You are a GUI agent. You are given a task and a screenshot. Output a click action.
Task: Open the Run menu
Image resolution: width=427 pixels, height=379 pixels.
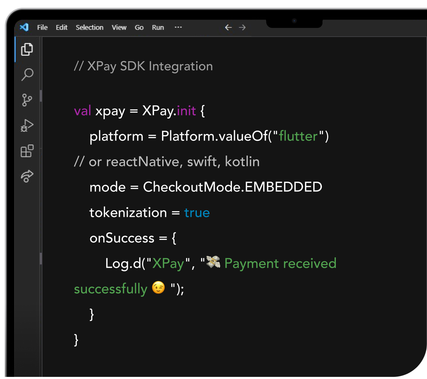[x=158, y=28]
